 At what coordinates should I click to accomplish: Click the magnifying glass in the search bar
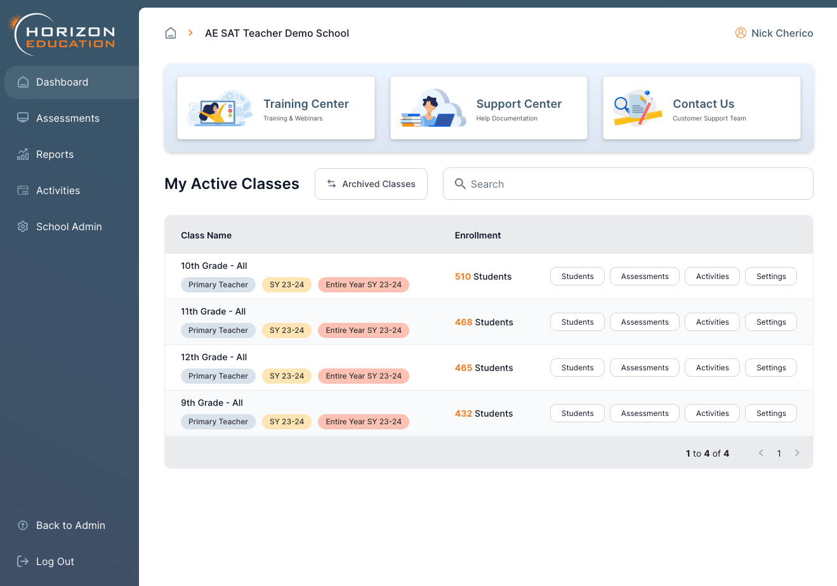point(460,183)
